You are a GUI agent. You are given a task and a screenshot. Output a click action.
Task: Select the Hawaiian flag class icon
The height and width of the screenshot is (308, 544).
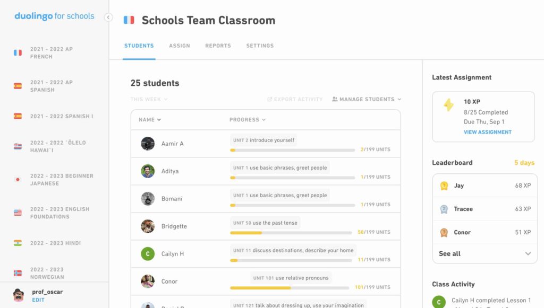point(18,146)
